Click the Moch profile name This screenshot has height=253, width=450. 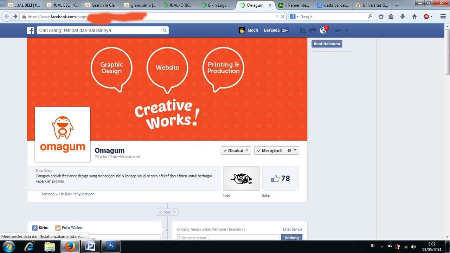[x=252, y=30]
